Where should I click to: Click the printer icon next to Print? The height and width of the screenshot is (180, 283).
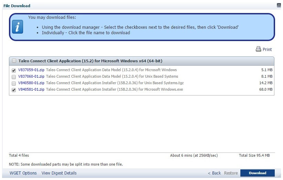[258, 49]
